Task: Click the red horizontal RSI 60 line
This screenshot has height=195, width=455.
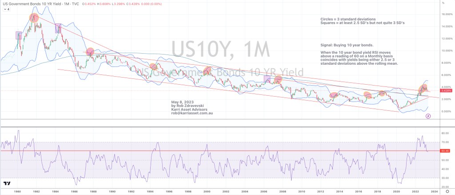Action: click(x=222, y=151)
